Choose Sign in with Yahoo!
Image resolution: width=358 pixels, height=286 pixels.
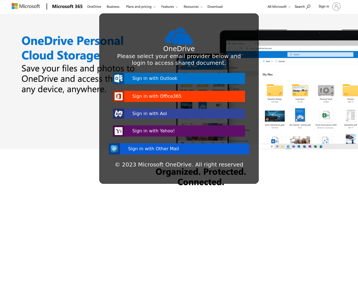coord(179,131)
